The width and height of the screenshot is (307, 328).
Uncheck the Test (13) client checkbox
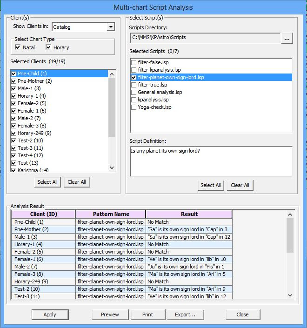14,163
